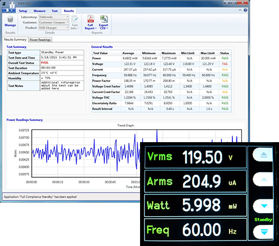
Task: Open the help question mark icon
Action: click(x=245, y=10)
